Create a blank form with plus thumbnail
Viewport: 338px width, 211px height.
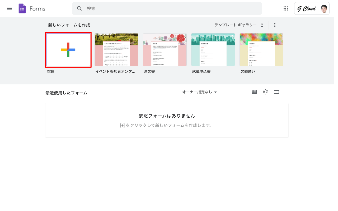point(68,50)
